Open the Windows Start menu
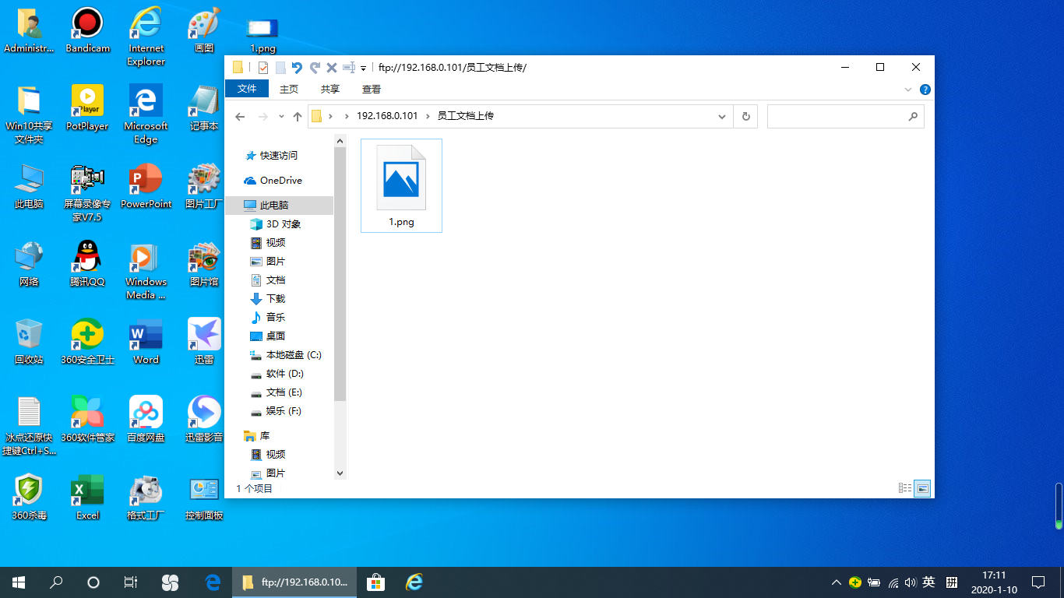1064x598 pixels. [x=19, y=582]
